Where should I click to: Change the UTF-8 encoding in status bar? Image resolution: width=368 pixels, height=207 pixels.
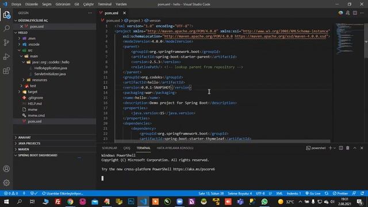click(260, 193)
